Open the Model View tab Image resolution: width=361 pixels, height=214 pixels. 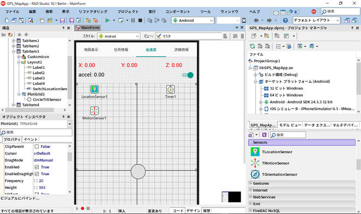coord(290,125)
